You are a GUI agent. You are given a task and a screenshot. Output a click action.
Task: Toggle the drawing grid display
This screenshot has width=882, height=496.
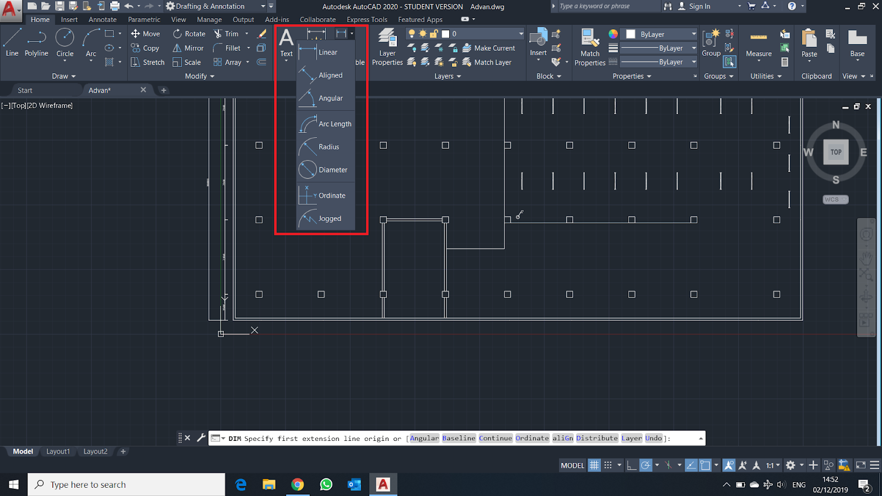(x=594, y=465)
